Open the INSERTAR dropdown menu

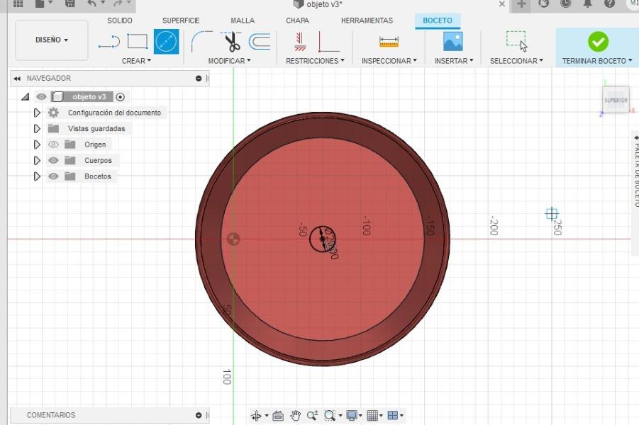pos(454,61)
